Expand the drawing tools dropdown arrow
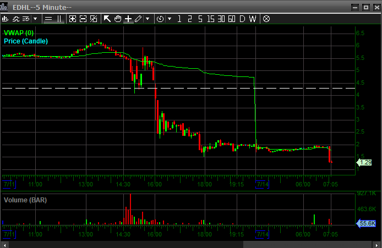This screenshot has height=248, width=382. (148, 19)
